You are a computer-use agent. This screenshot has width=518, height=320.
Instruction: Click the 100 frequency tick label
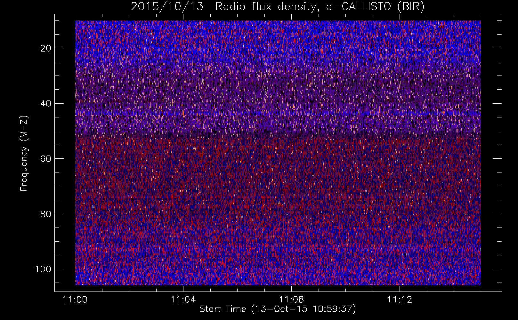click(43, 269)
